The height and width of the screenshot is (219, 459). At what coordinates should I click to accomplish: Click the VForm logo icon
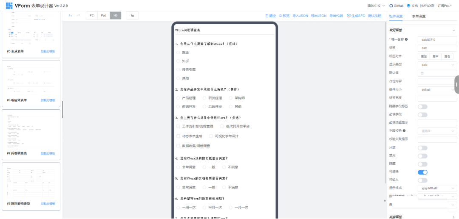[9, 6]
